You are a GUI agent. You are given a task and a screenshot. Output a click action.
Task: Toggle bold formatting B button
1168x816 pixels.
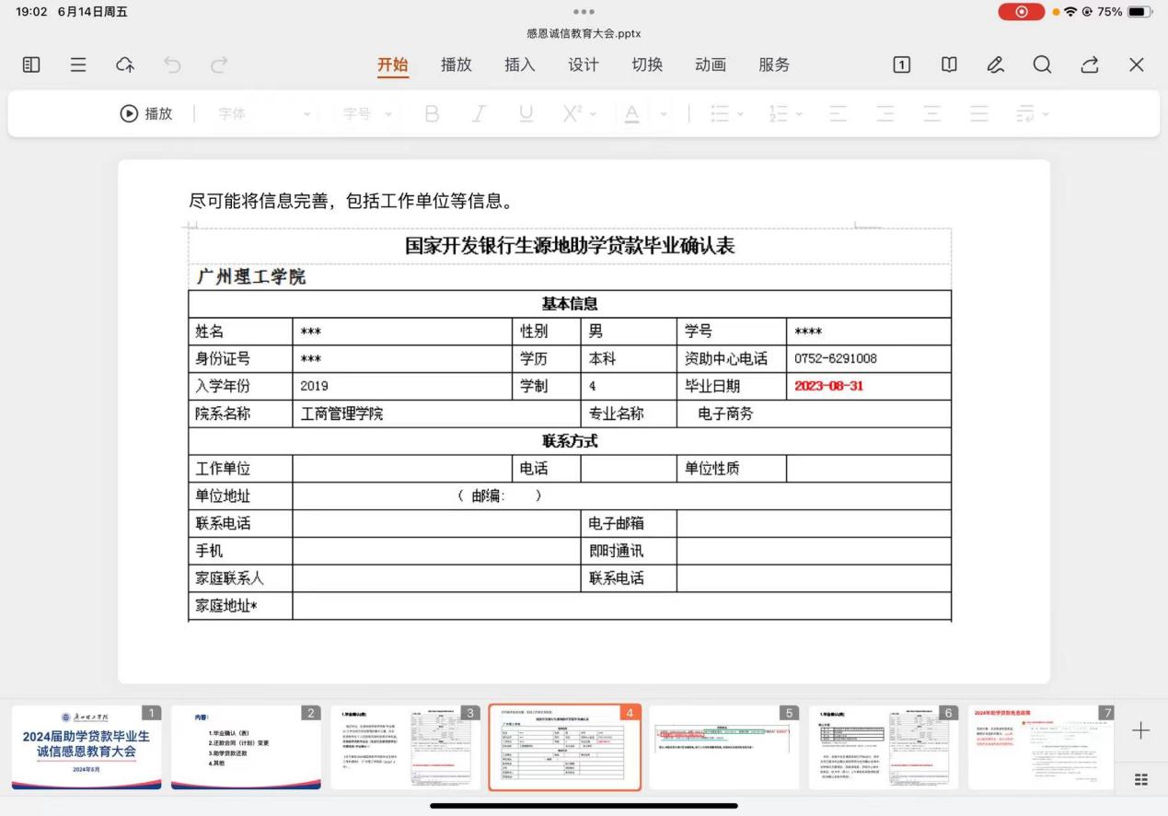coord(432,113)
